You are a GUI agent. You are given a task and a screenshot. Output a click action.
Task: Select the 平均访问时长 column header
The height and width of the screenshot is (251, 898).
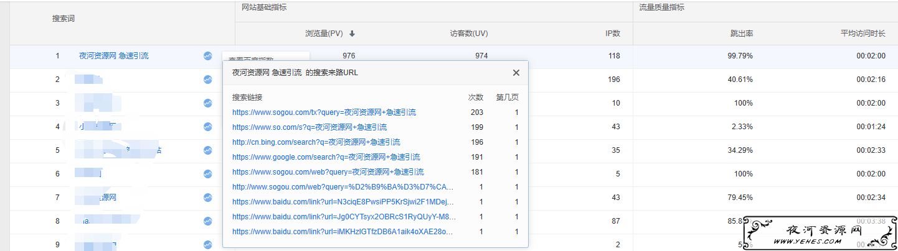click(x=863, y=34)
